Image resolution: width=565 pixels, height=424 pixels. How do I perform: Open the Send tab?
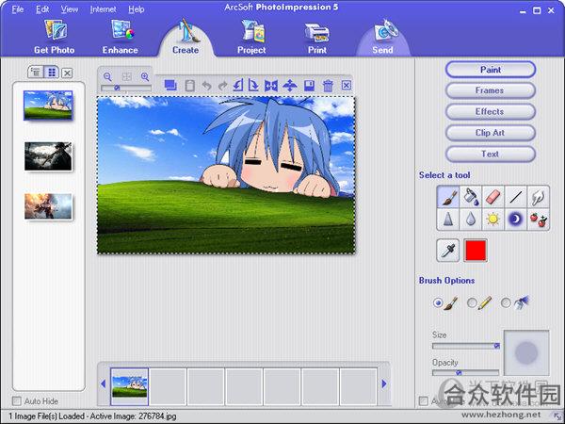point(382,38)
